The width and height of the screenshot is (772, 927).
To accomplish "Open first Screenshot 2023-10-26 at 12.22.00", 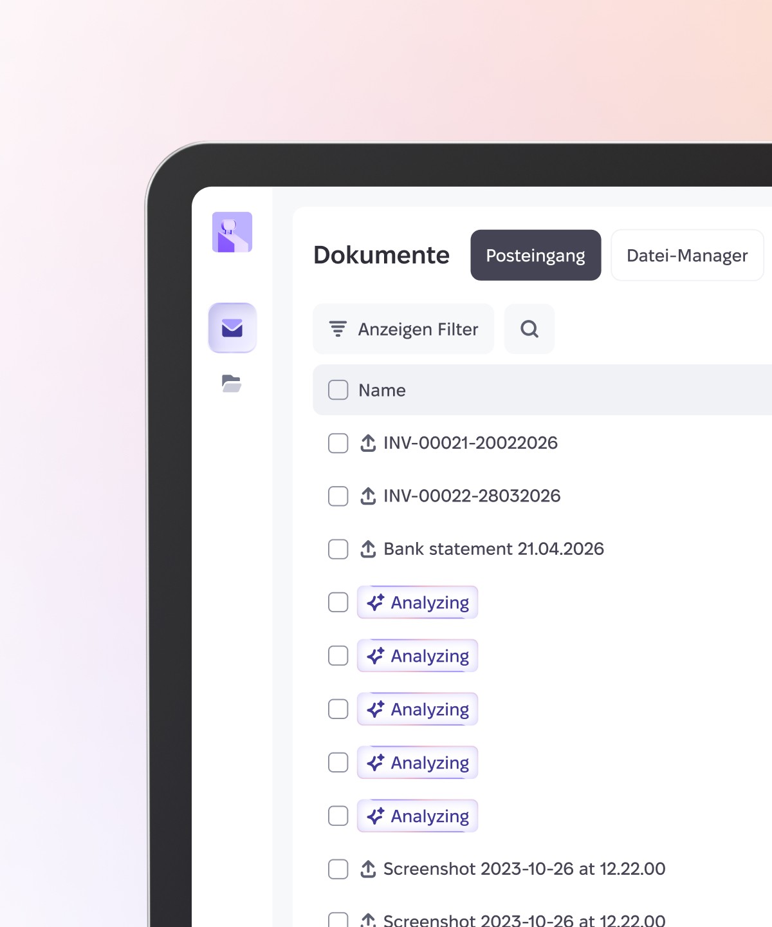I will point(524,869).
